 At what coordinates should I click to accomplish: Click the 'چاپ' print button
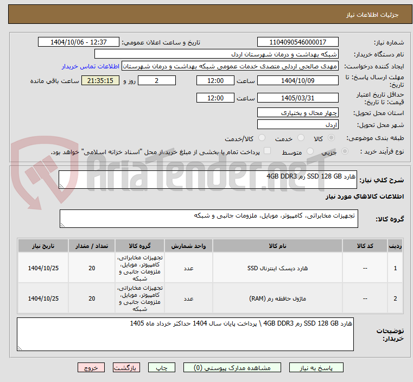[x=162, y=367]
